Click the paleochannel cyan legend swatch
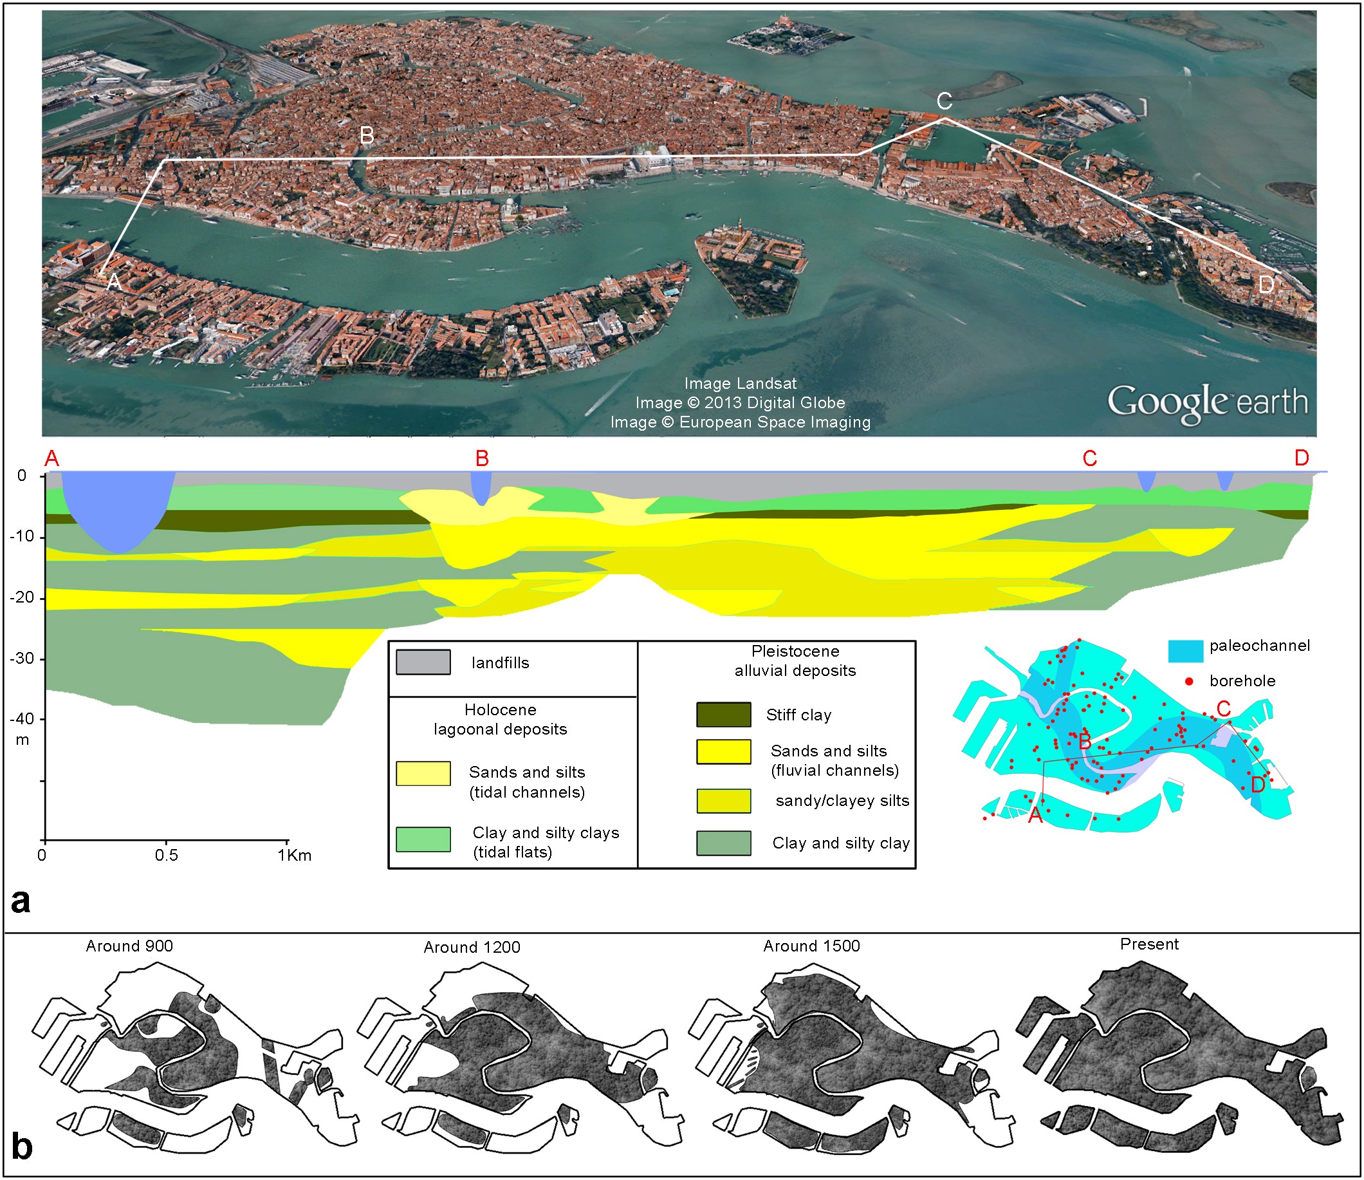 pos(1186,651)
